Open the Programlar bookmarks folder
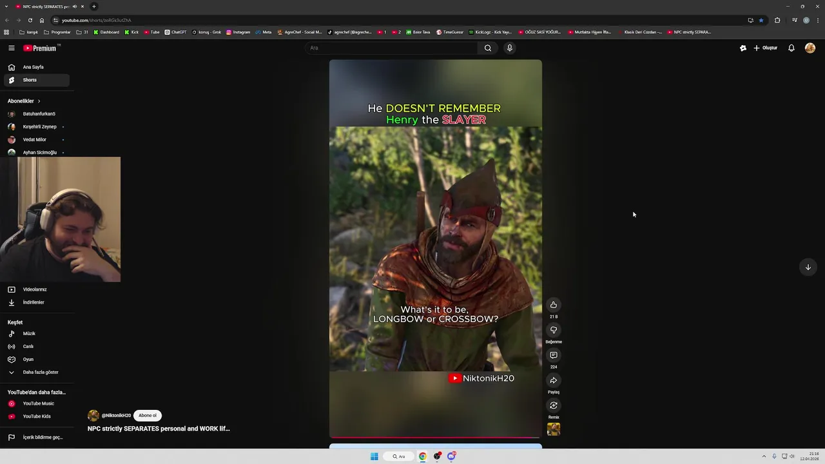Image resolution: width=825 pixels, height=464 pixels. [57, 32]
